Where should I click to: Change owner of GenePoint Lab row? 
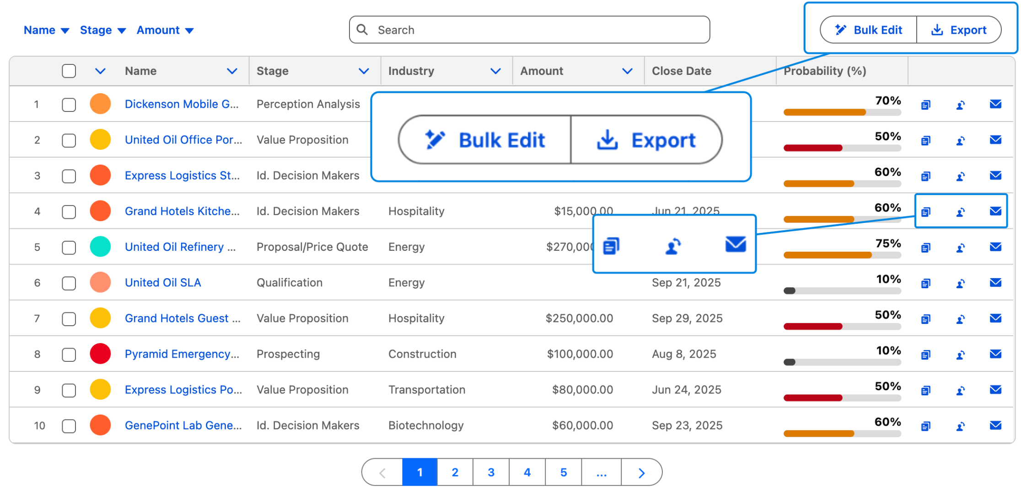[961, 426]
